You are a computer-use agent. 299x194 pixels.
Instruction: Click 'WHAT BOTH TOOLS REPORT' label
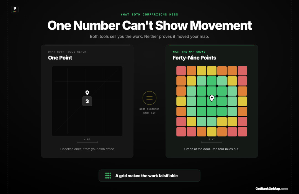pyautogui.click(x=68, y=52)
